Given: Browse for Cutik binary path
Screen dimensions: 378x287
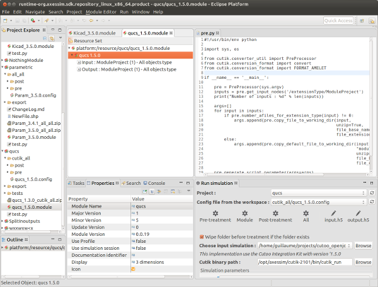Looking at the screenshot, I should pos(363,262).
